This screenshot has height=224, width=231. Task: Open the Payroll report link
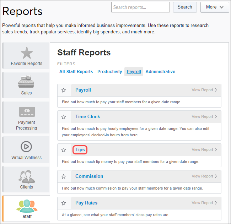click(x=83, y=90)
